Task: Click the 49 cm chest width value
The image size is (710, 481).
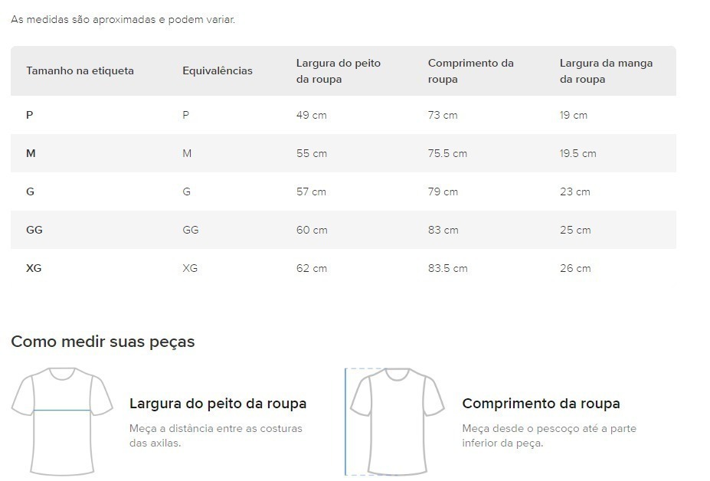Action: pyautogui.click(x=312, y=115)
